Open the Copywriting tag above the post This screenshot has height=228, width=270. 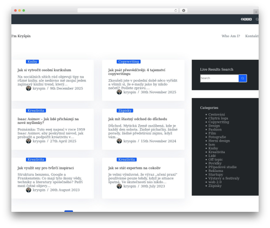click(129, 61)
